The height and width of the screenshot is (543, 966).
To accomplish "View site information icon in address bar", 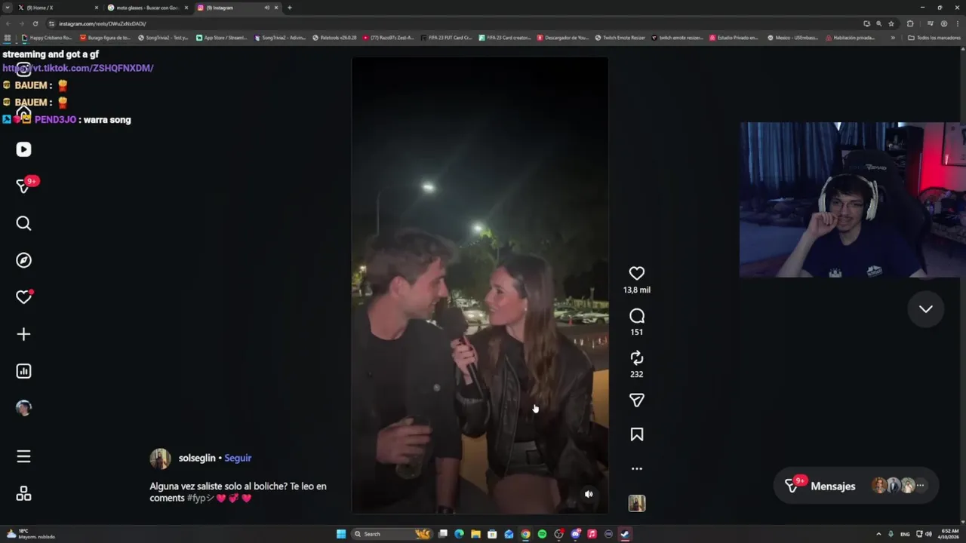I will pyautogui.click(x=52, y=23).
